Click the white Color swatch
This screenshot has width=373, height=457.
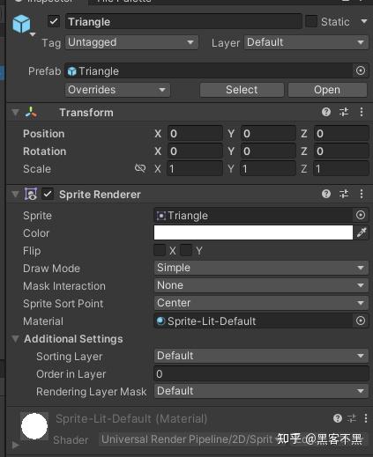[253, 232]
